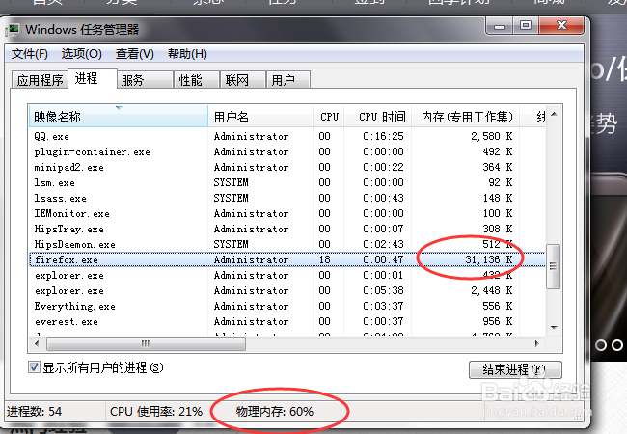Open the 帮助(H) menu
Screen dimensions: 627x434
(x=187, y=54)
